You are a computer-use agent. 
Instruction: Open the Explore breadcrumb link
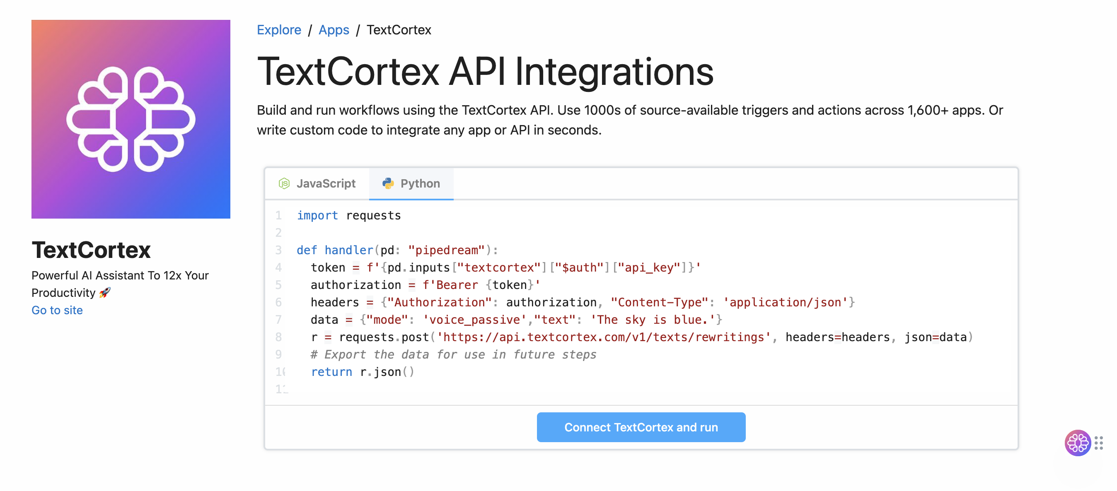(279, 30)
